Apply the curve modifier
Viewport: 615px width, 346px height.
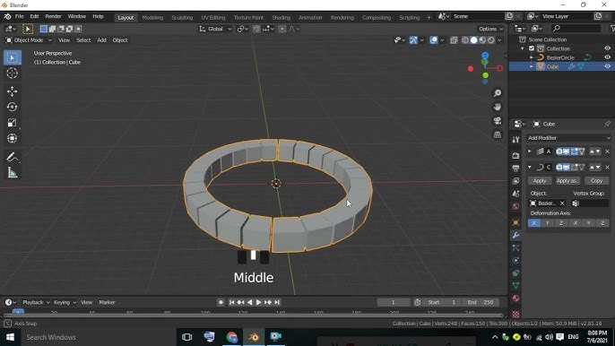(540, 181)
